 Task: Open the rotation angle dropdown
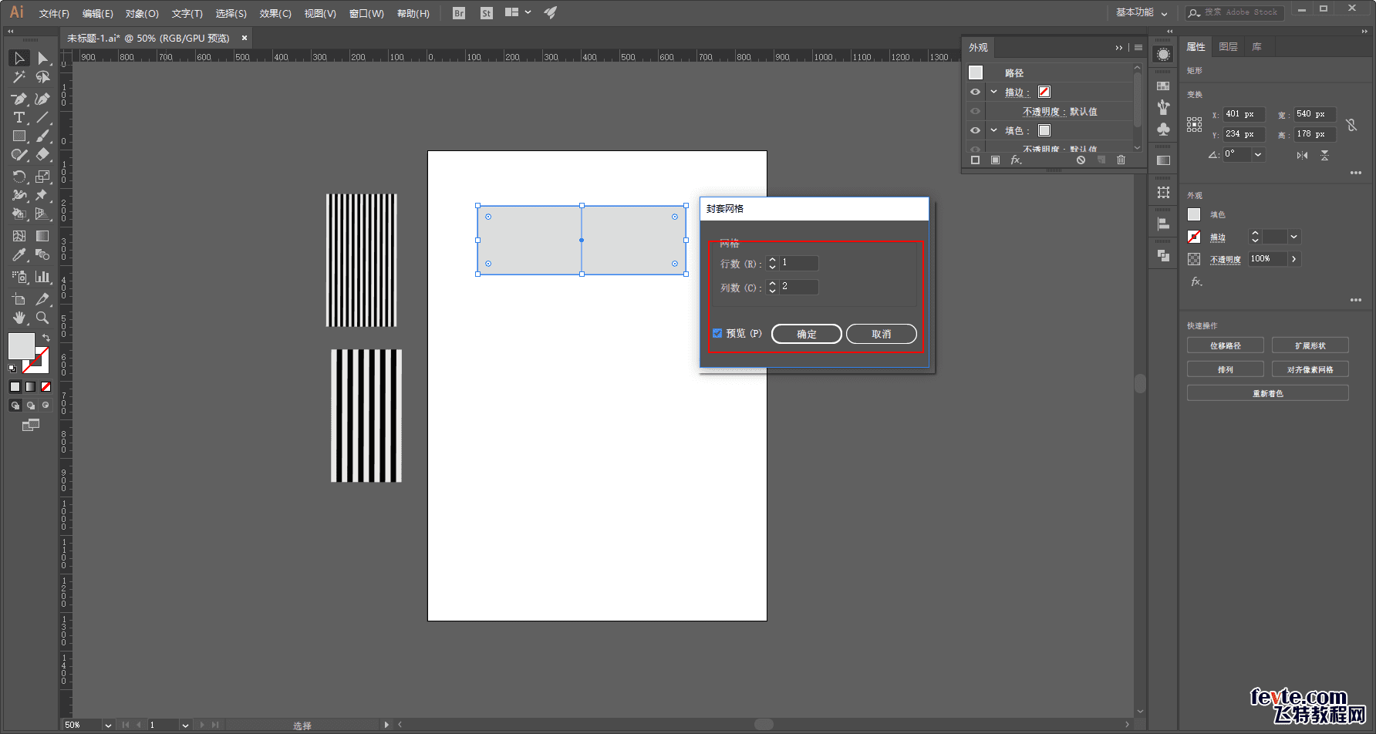1258,154
